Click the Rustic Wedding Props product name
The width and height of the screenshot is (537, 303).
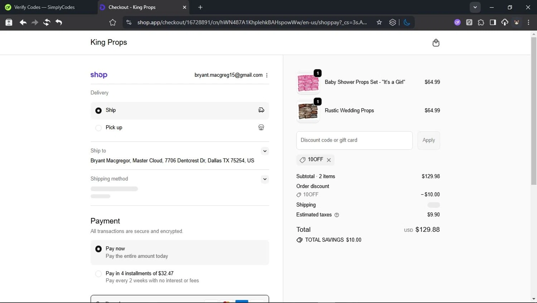(349, 111)
